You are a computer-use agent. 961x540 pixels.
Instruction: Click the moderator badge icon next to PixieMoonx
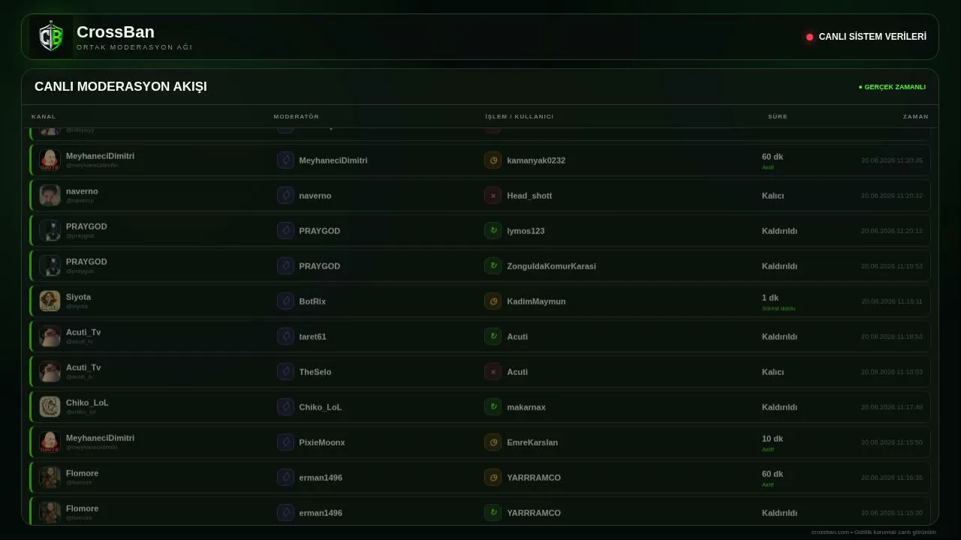tap(285, 442)
